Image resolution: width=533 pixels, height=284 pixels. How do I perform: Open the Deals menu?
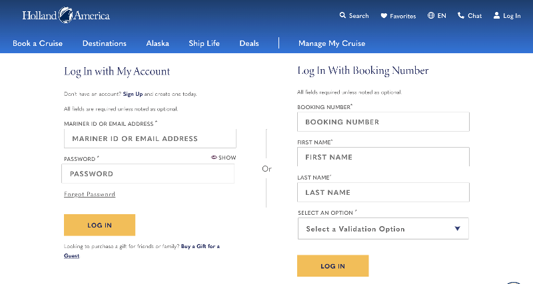249,43
